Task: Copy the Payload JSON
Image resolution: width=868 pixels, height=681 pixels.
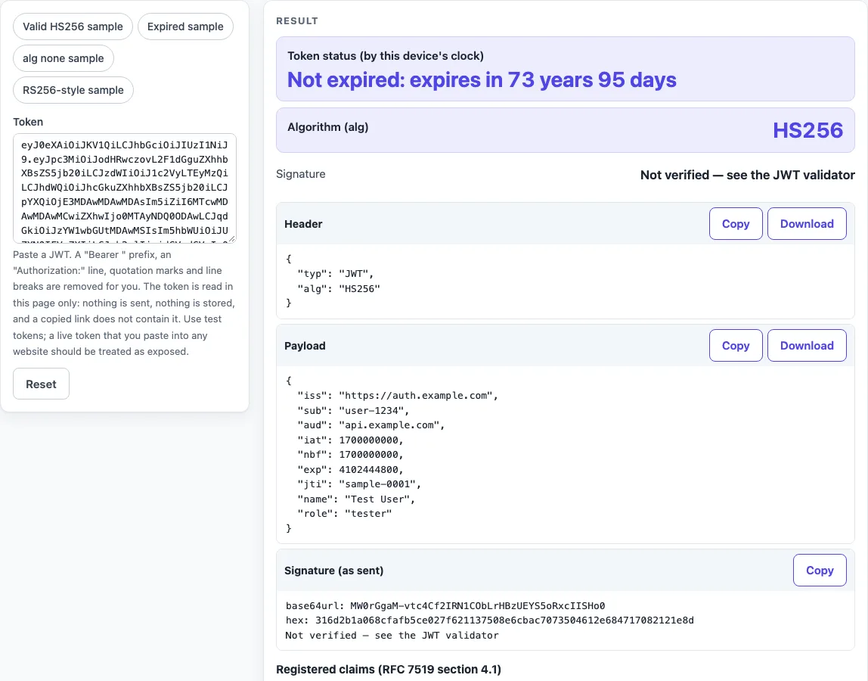Action: pyautogui.click(x=736, y=346)
